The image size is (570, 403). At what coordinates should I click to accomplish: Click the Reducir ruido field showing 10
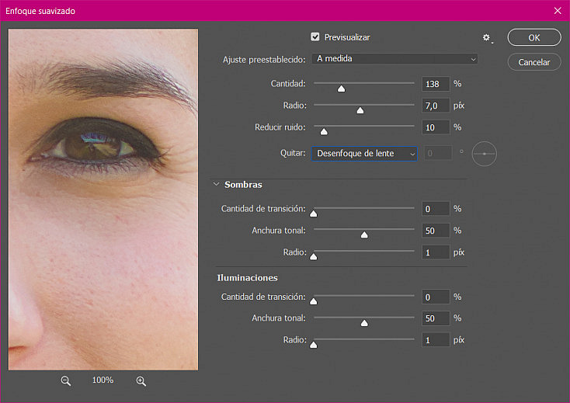tap(436, 127)
